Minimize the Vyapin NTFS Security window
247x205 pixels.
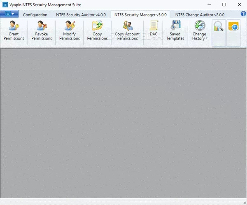click(x=209, y=5)
